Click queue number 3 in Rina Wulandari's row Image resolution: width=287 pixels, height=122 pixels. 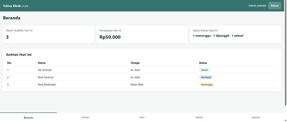(x=8, y=84)
